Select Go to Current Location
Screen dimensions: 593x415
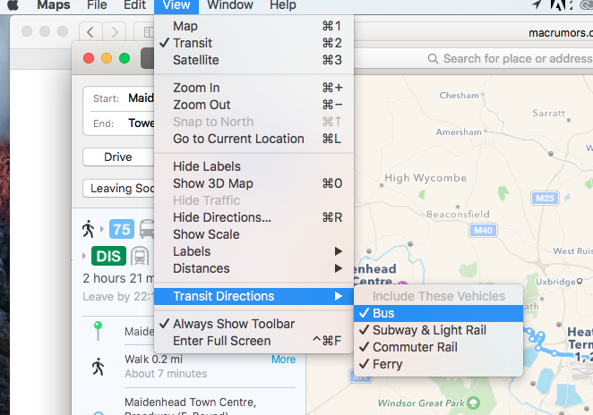pos(254,139)
